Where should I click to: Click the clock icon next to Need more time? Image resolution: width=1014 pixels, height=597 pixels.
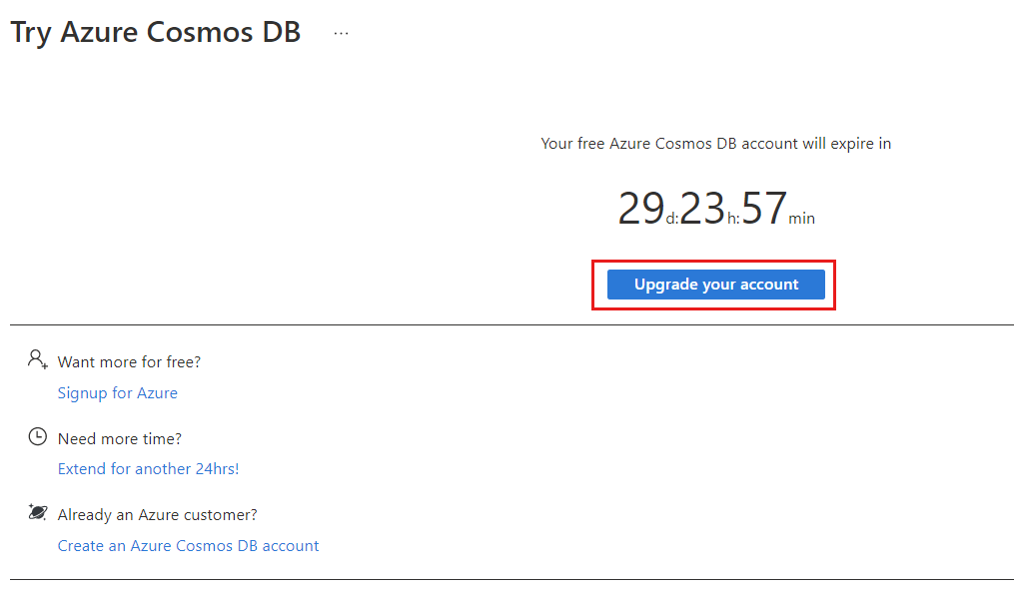(x=38, y=436)
